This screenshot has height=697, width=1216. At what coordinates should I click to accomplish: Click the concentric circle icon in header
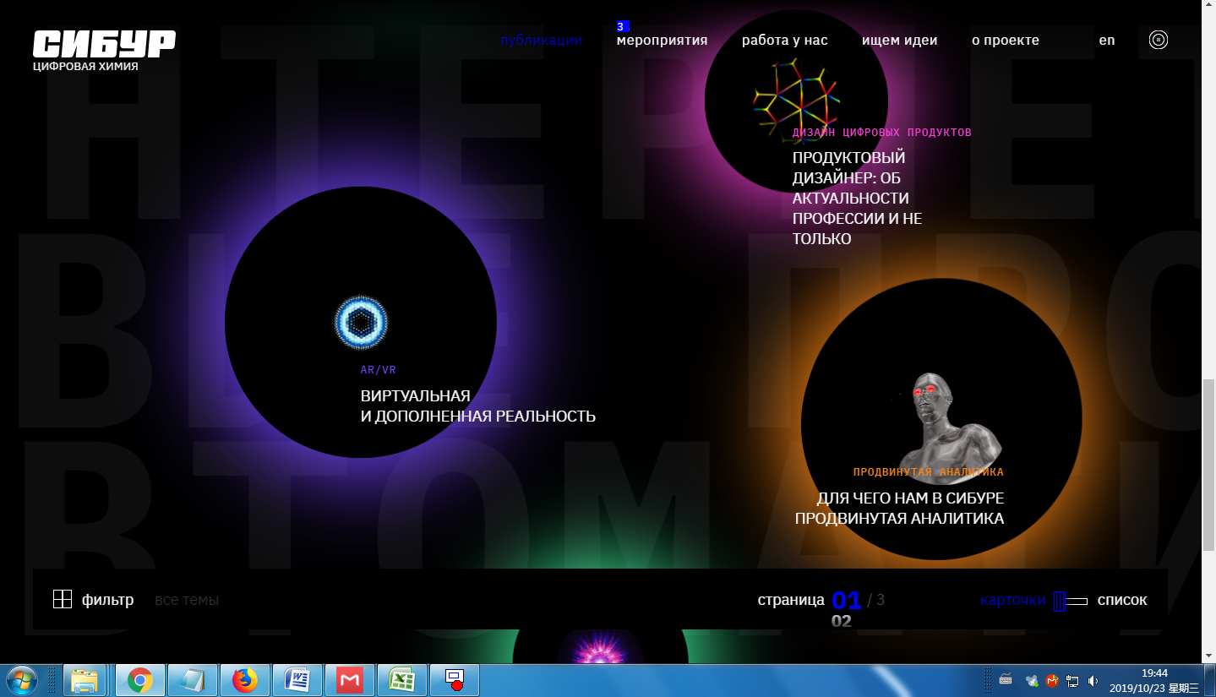pos(1159,40)
